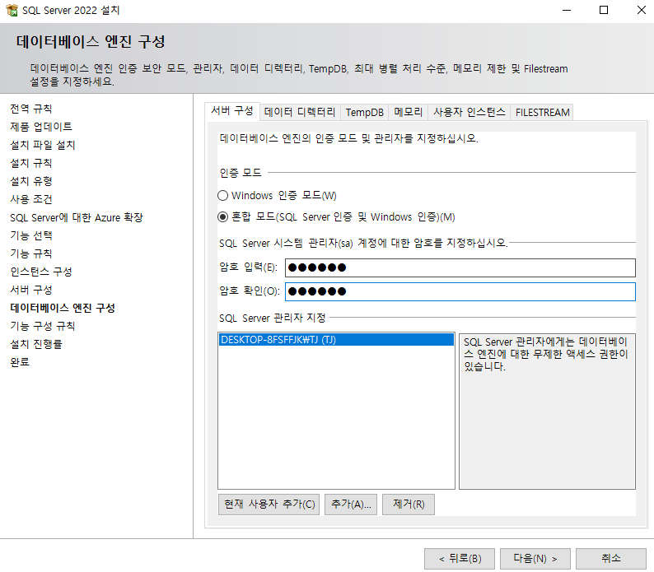Click 기능 선택 step

point(31,235)
